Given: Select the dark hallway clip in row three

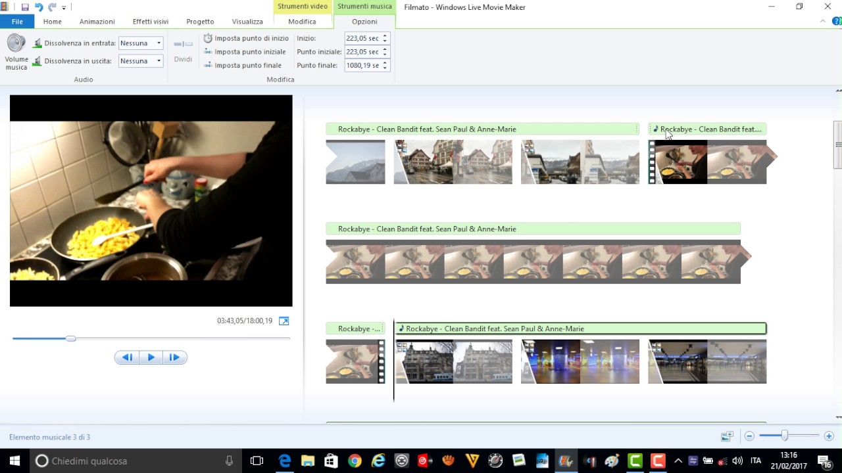Looking at the screenshot, I should point(707,361).
